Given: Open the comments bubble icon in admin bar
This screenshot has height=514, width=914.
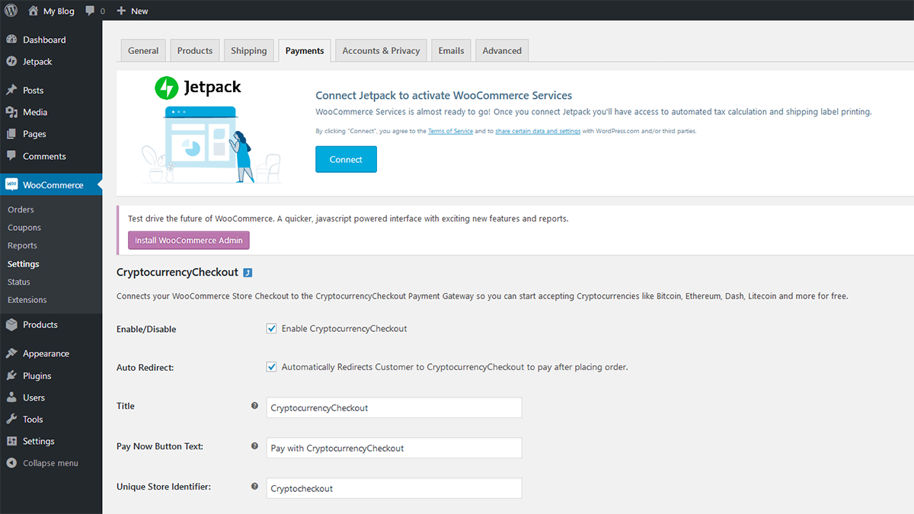Looking at the screenshot, I should pyautogui.click(x=91, y=11).
